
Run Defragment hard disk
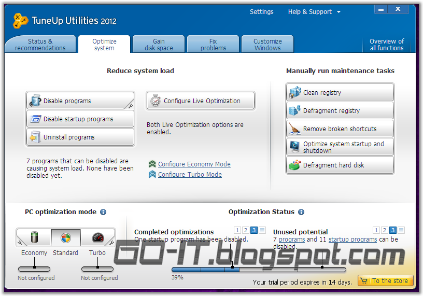pos(340,165)
